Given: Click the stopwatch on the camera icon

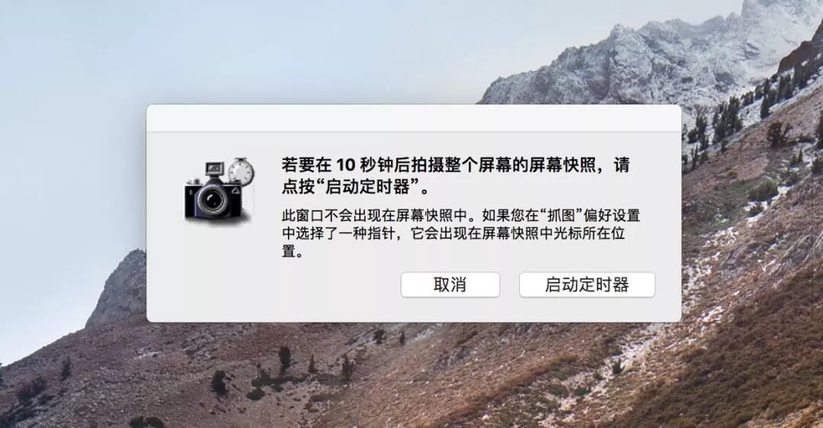Looking at the screenshot, I should 242,171.
